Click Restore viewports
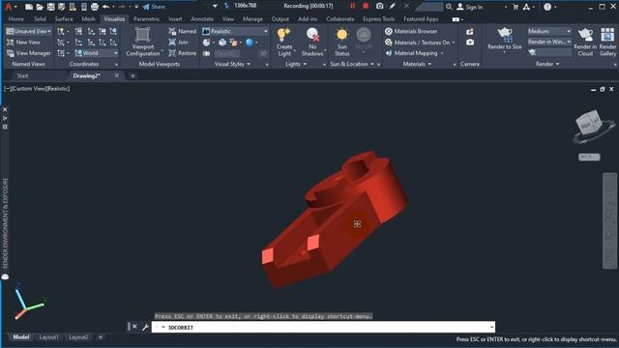 183,53
